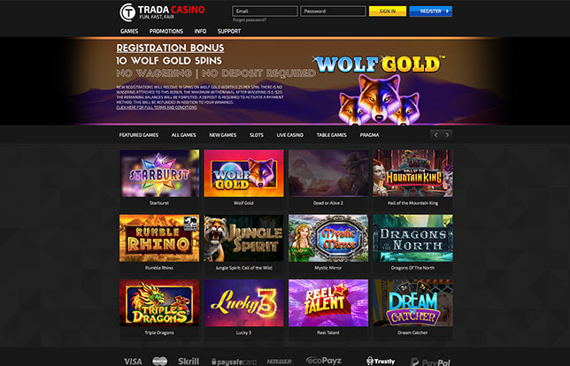Click the PayPal logo
This screenshot has height=366, width=570.
[430, 362]
